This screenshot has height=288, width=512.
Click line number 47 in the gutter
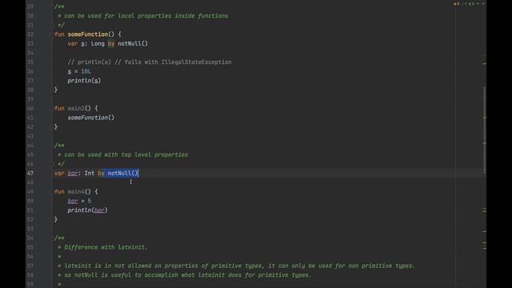(30, 173)
